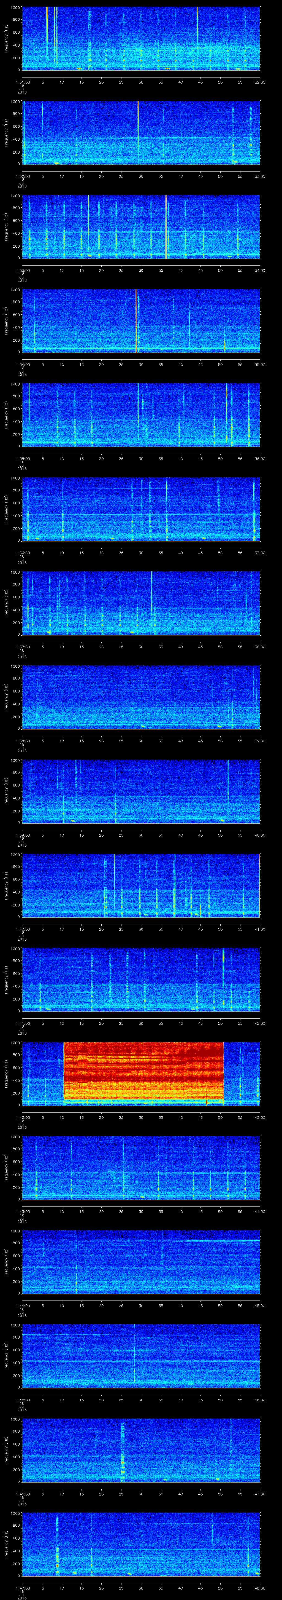Screen dimensions: 282x1600
Task: Click the "1:35:00" start time label
Action: coord(22,458)
